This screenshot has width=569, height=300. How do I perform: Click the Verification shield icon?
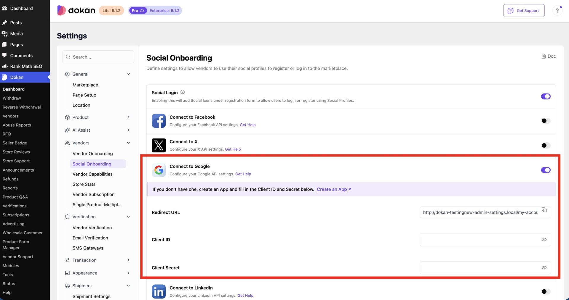click(67, 217)
